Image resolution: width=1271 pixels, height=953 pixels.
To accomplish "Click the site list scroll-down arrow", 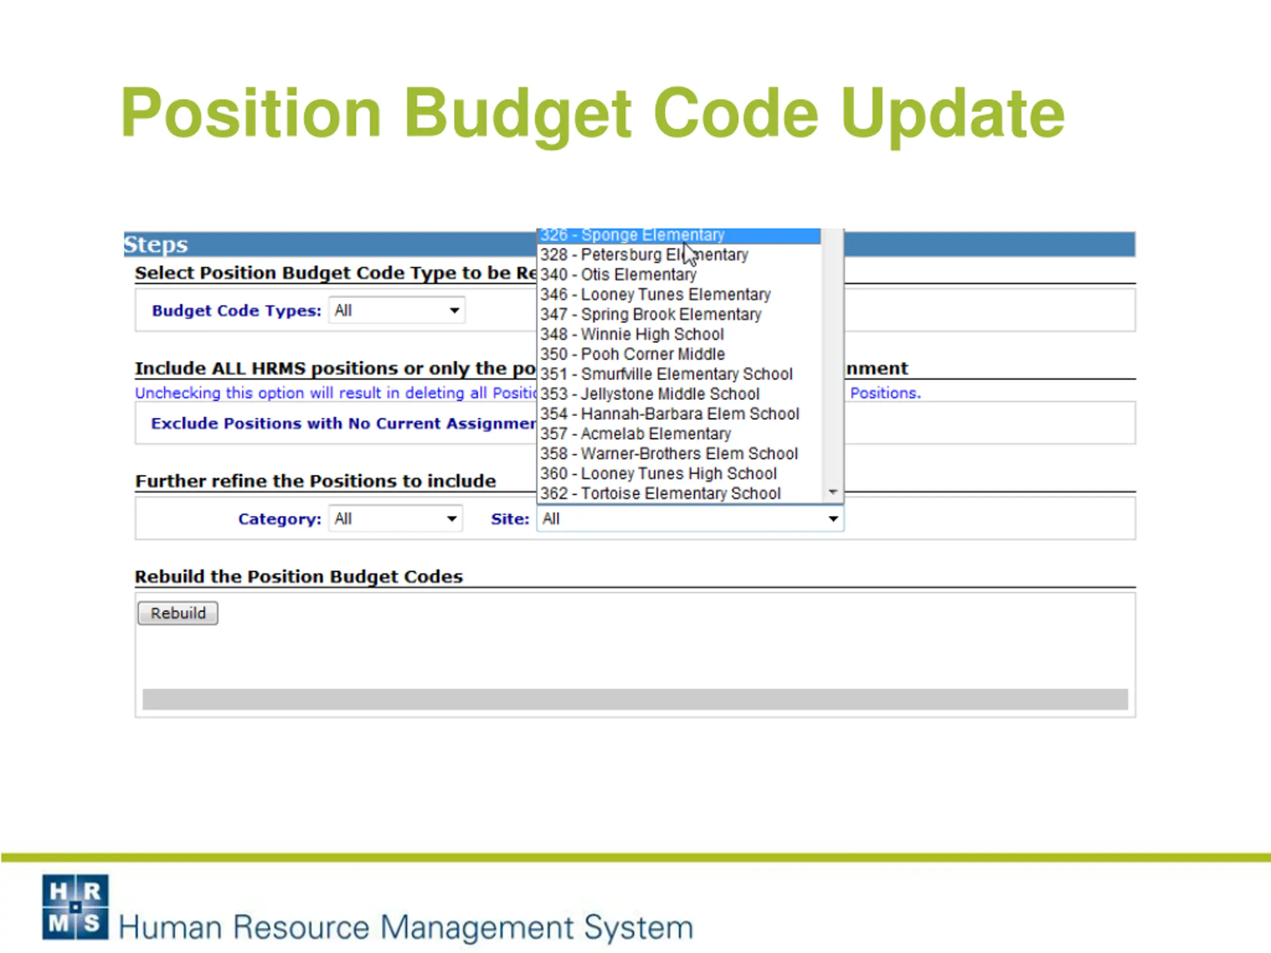I will (x=833, y=492).
